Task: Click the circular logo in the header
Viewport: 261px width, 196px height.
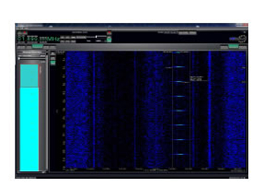Action: [243, 39]
